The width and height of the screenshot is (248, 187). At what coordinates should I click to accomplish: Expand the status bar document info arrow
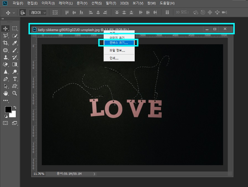coord(94,174)
